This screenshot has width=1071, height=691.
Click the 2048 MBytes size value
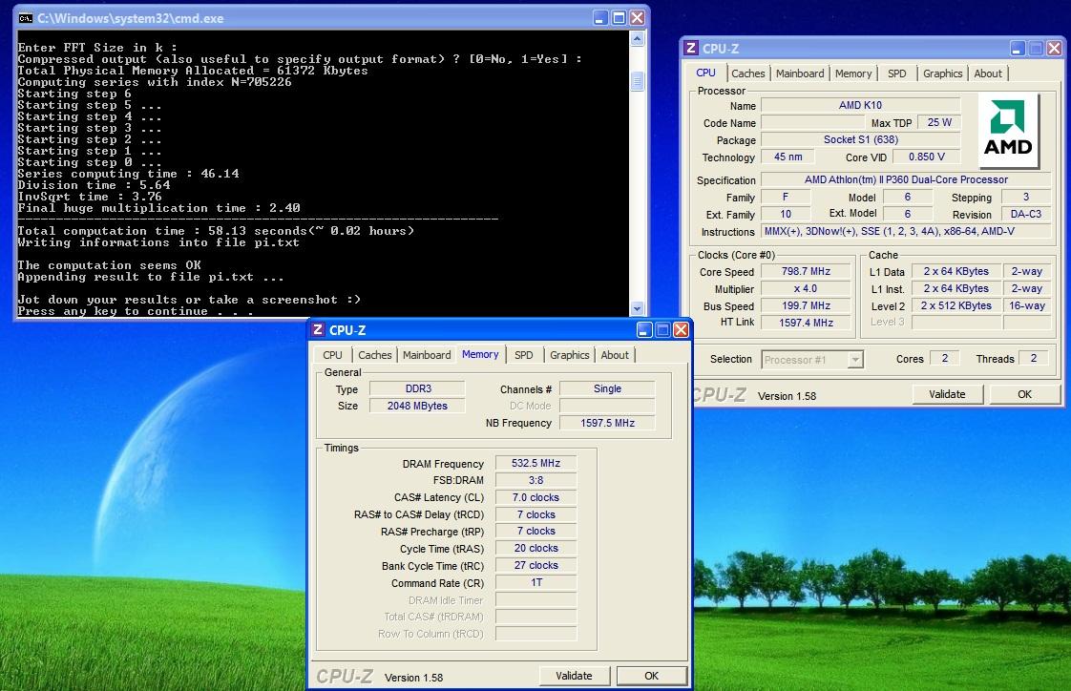pos(417,406)
